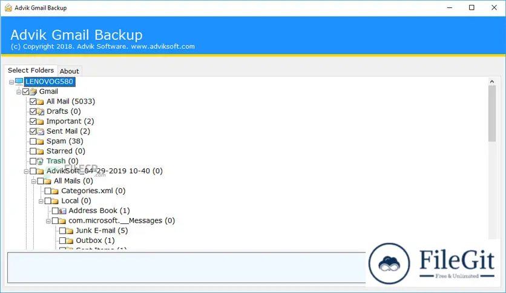Image resolution: width=506 pixels, height=293 pixels.
Task: Click the All Mails folder icon
Action: point(48,181)
